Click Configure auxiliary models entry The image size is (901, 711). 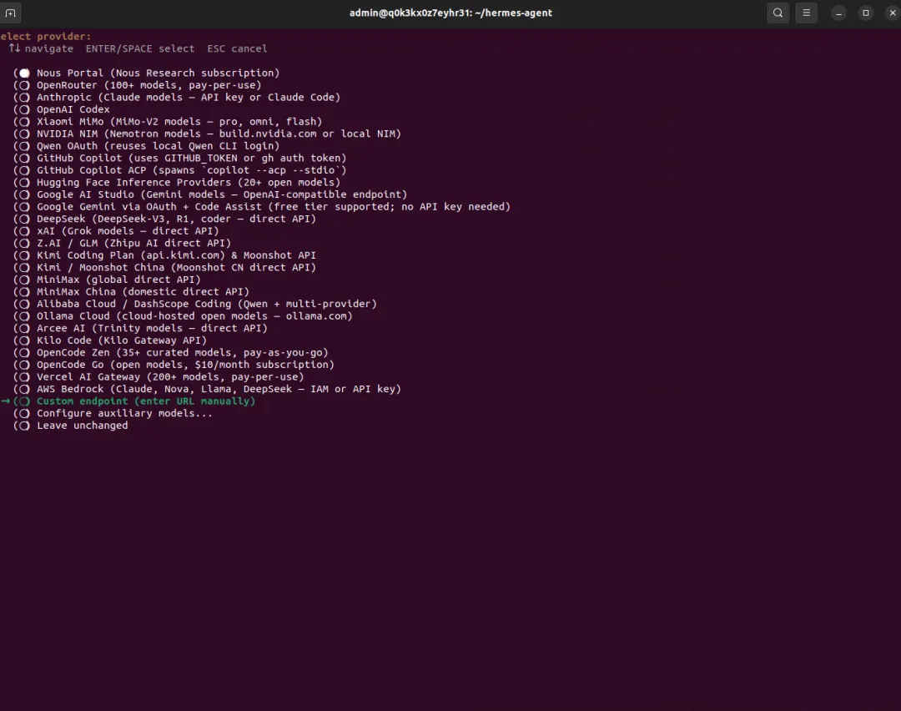click(124, 413)
